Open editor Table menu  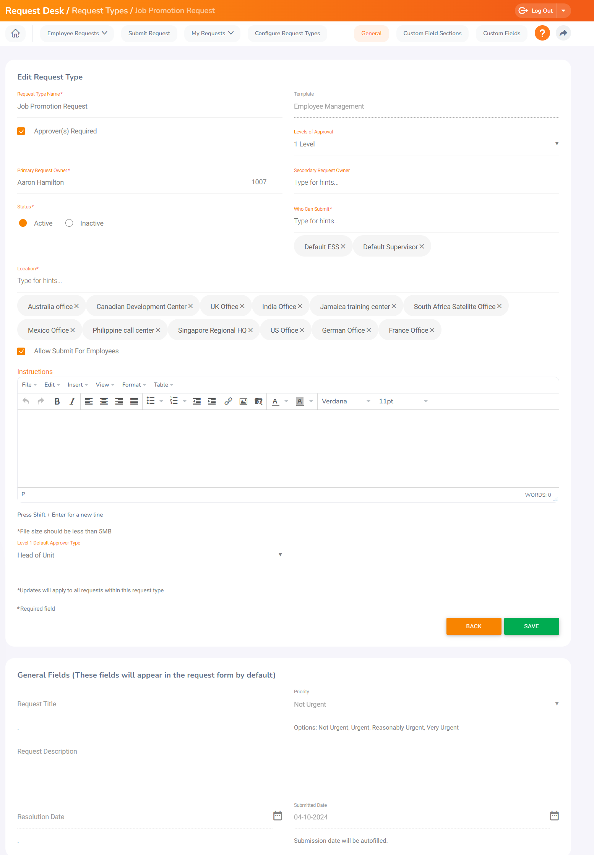[164, 385]
